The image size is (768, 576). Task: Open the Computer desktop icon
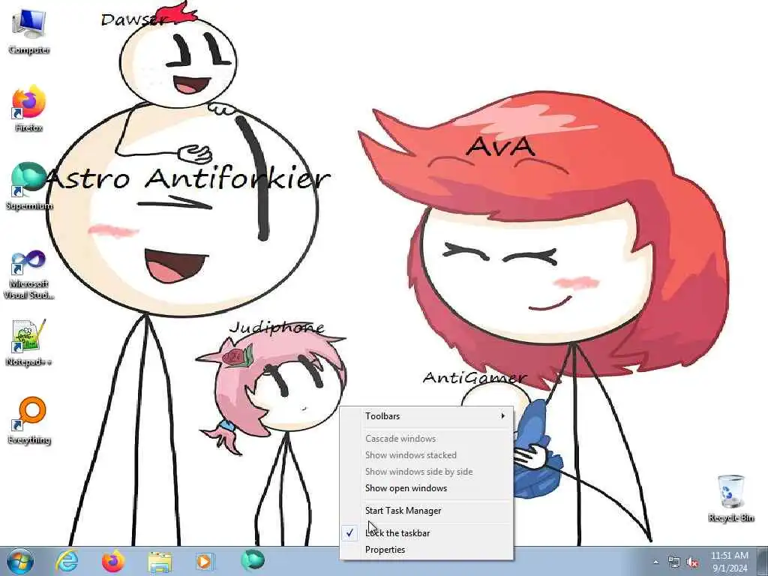29,31
